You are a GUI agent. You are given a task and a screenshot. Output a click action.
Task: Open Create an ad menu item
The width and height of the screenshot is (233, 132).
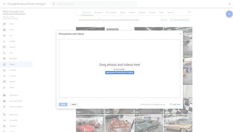[x=14, y=95]
